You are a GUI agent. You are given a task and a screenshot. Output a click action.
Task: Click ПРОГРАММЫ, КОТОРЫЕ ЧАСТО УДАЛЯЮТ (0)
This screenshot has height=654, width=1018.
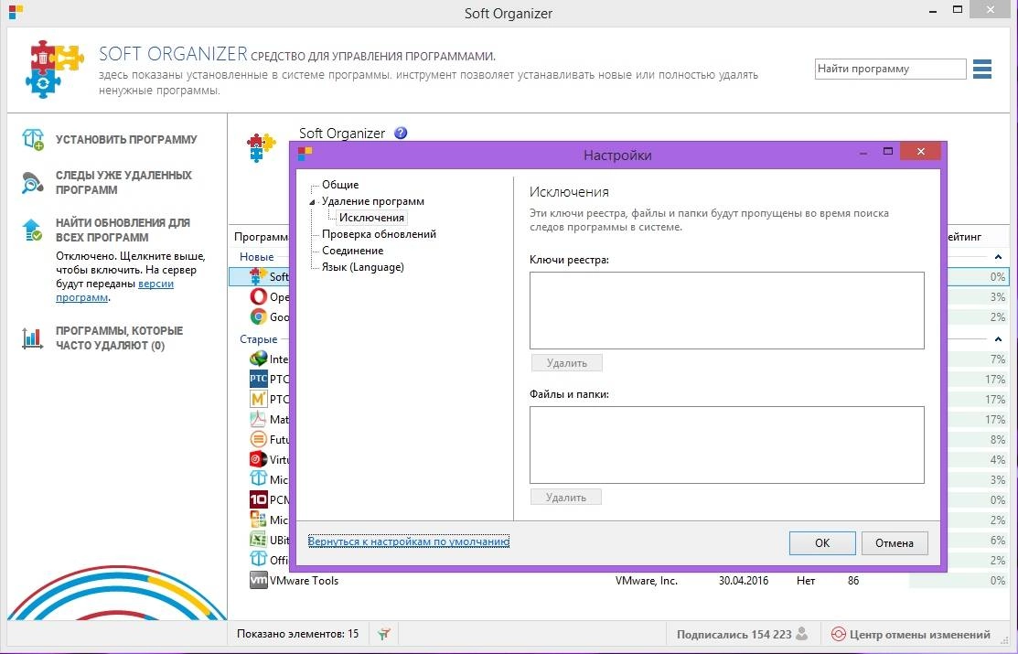120,338
